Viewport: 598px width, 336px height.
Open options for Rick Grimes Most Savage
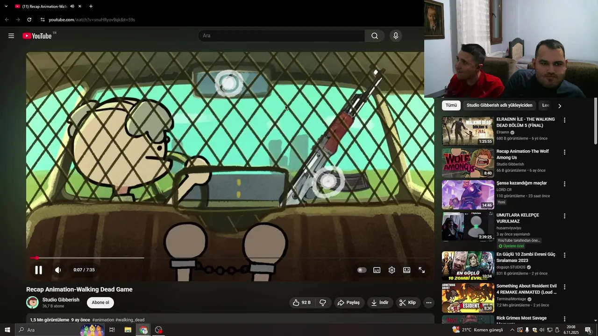coord(564,319)
